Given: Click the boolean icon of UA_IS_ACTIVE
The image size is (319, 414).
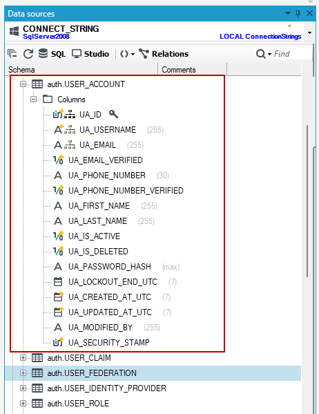Looking at the screenshot, I should tap(58, 236).
